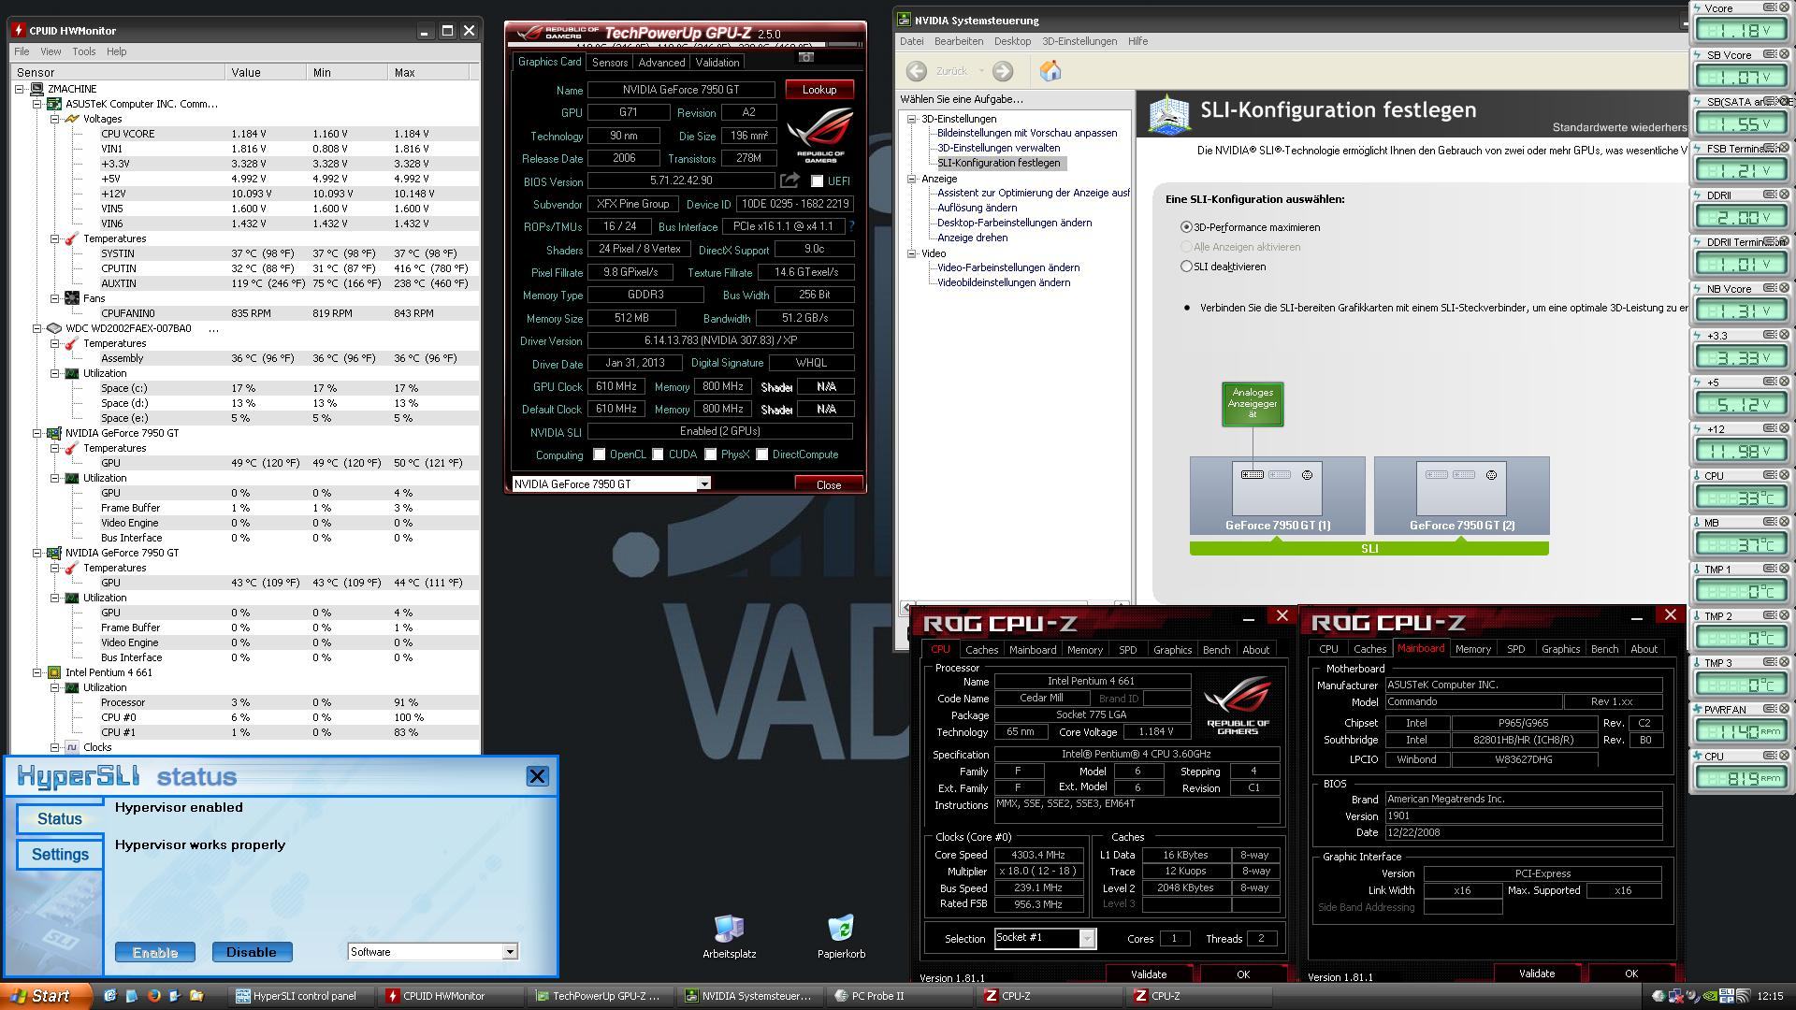
Task: Close the Vcore PC Probe sensor panel
Action: point(1784,7)
